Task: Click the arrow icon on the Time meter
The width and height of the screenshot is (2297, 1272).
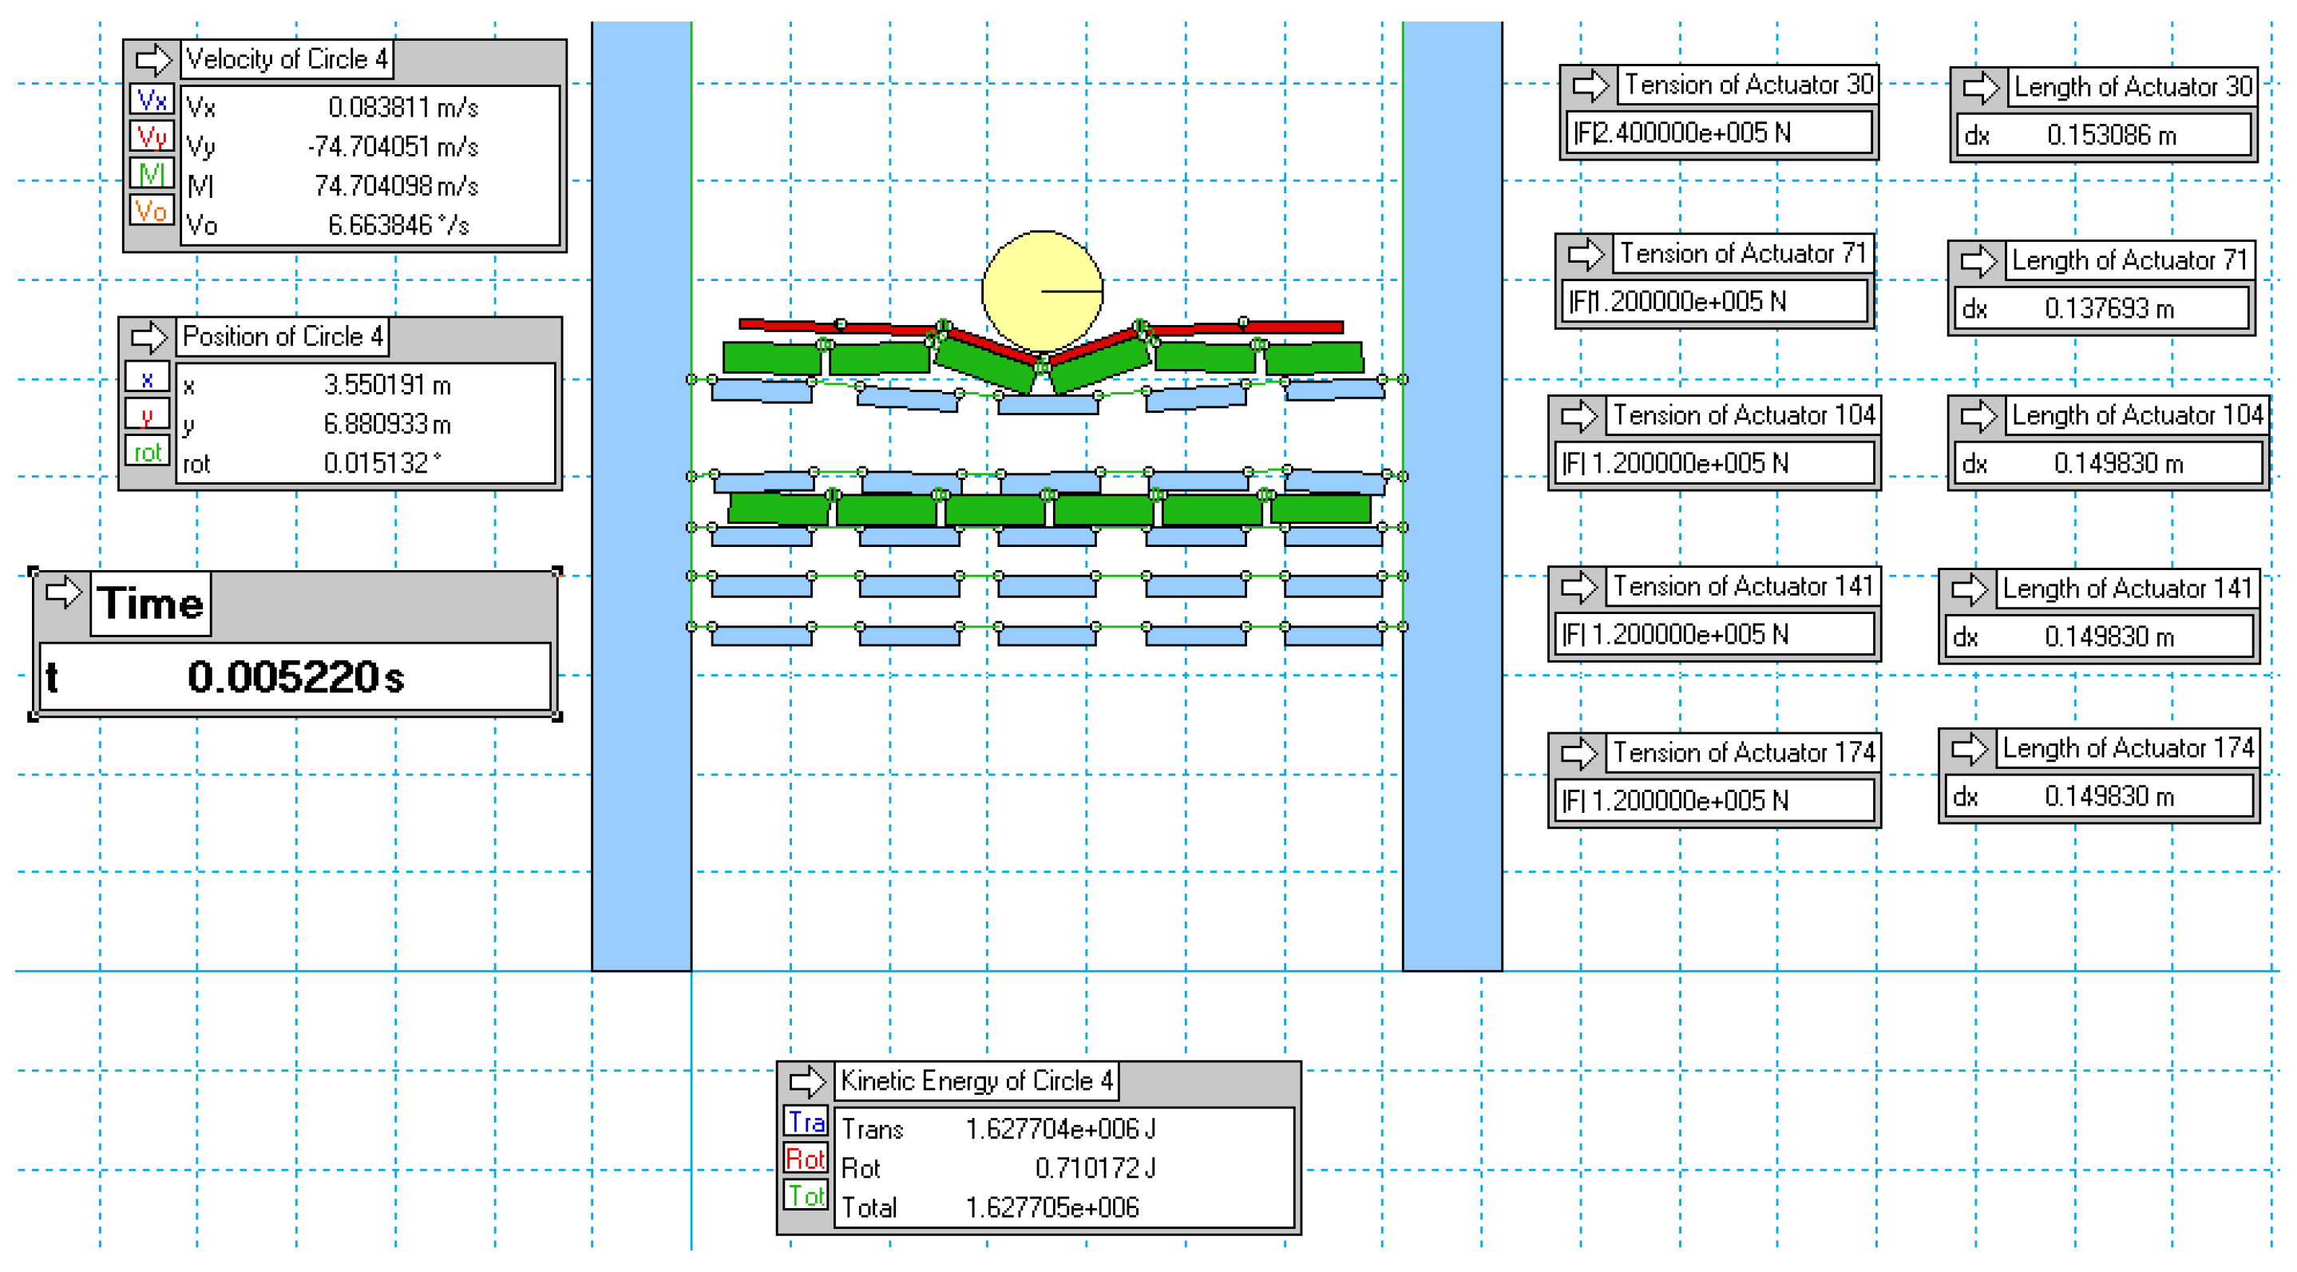Action: [63, 592]
